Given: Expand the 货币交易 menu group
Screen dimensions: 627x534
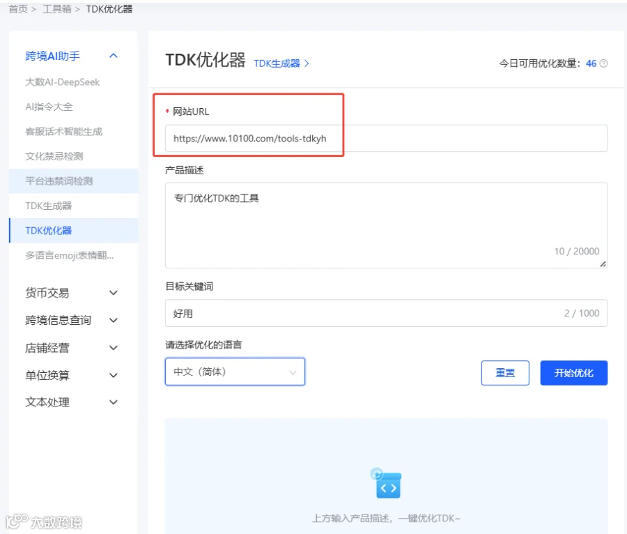Looking at the screenshot, I should click(x=114, y=293).
